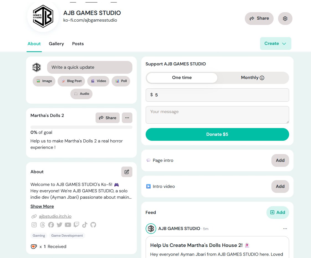This screenshot has width=311, height=258.
Task: Open the GitHub social icon
Action: (93, 225)
